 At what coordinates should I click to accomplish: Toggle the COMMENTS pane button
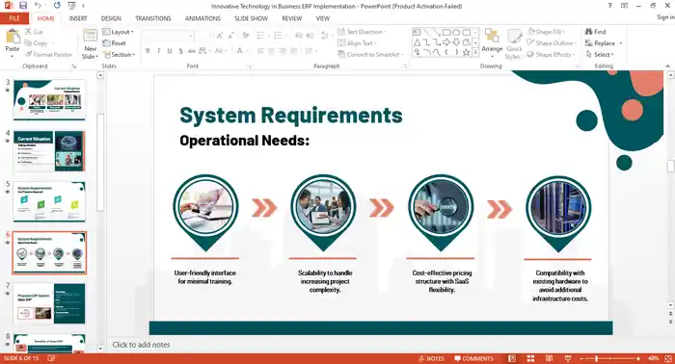tap(473, 358)
